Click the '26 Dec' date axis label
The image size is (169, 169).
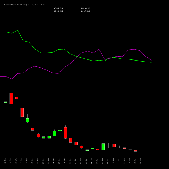coord(54,161)
